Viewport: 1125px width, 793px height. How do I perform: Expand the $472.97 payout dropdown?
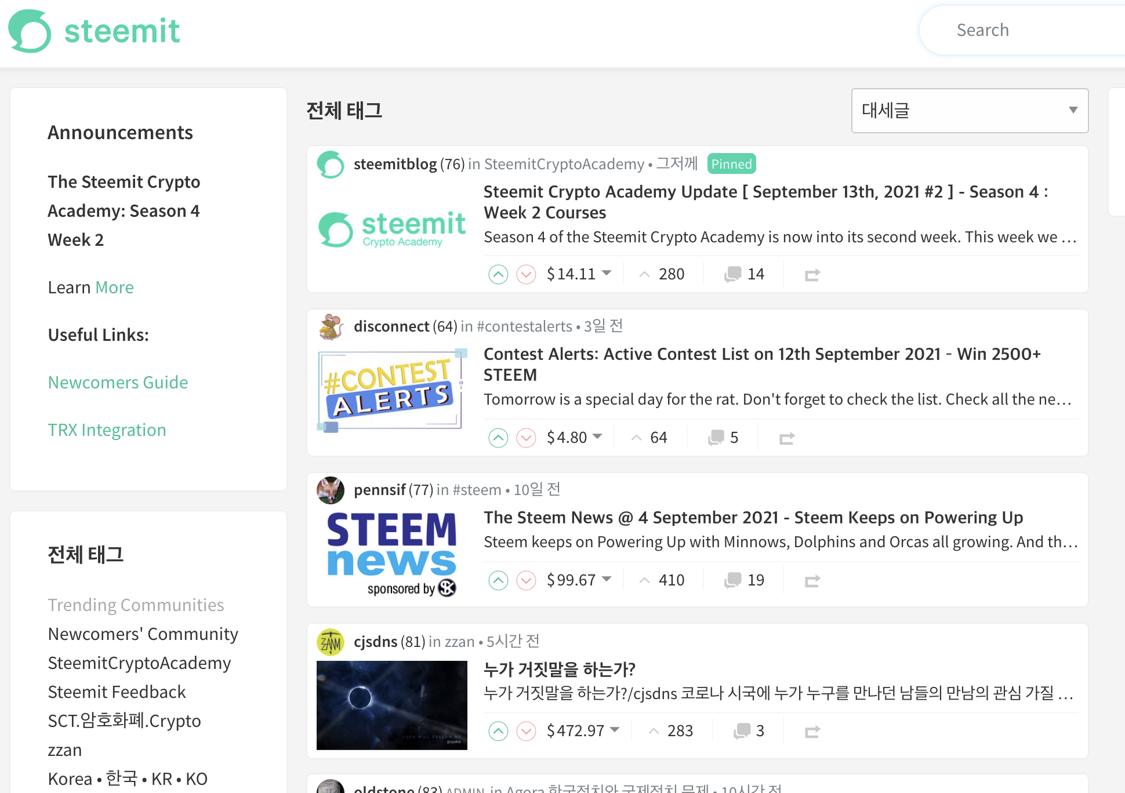coord(615,730)
